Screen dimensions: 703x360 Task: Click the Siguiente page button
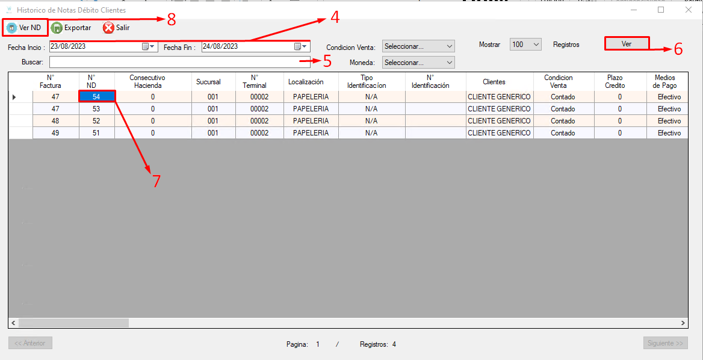pyautogui.click(x=665, y=343)
